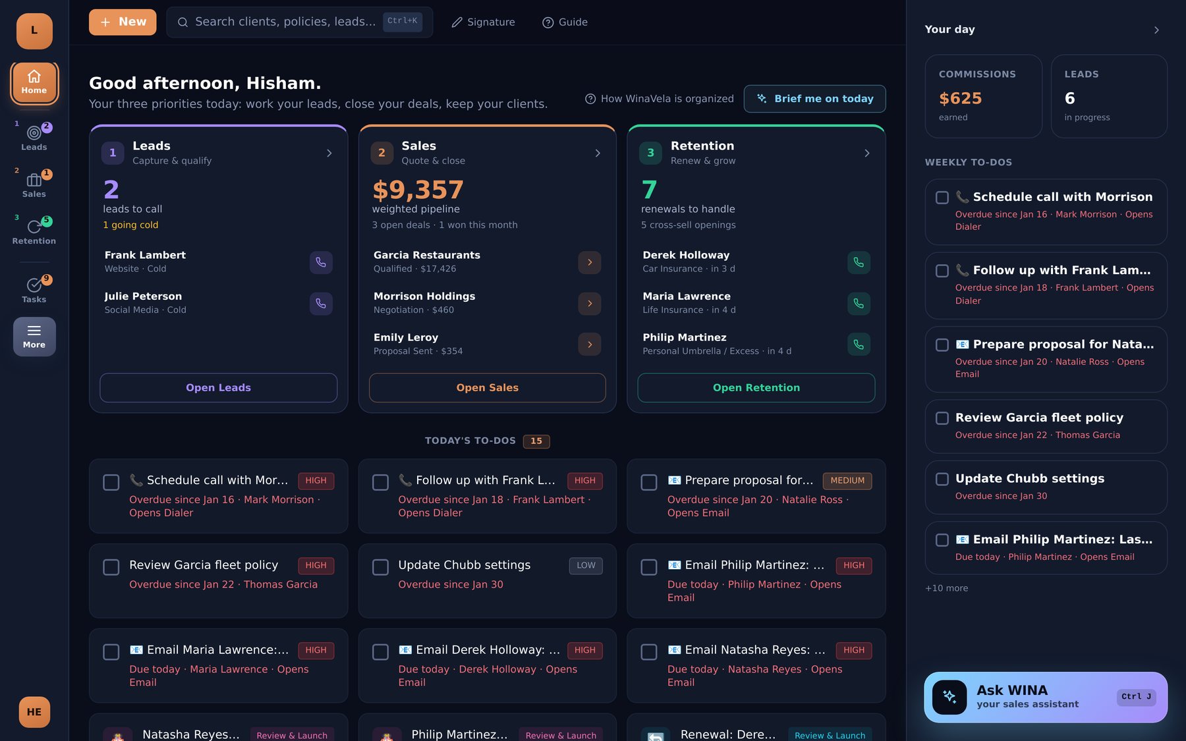Click the Open Sales button
1186x741 pixels.
(x=488, y=388)
